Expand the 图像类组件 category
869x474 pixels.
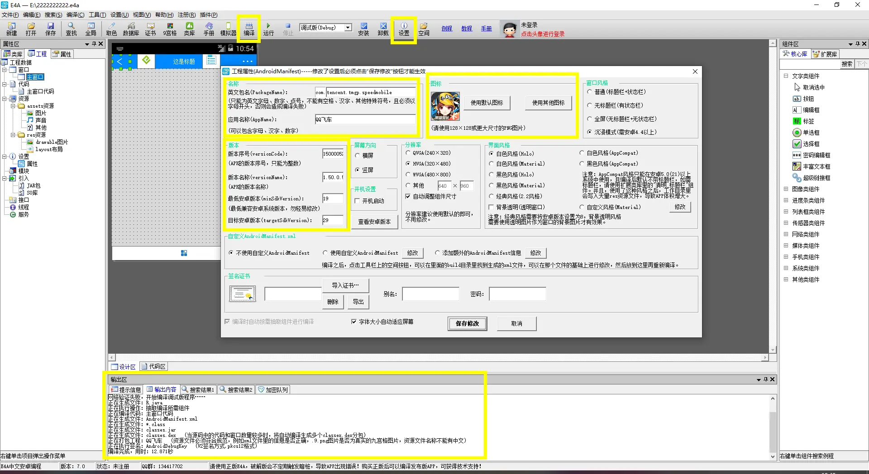click(x=786, y=189)
